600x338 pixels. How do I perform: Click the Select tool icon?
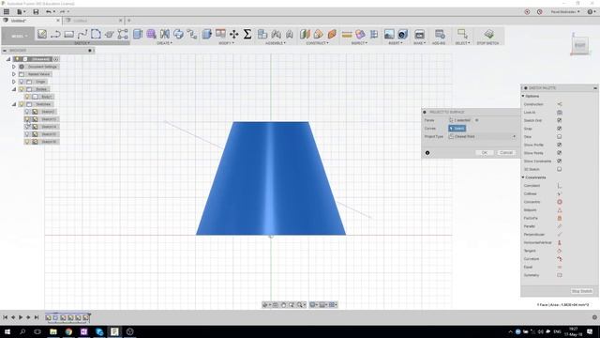pyautogui.click(x=462, y=34)
